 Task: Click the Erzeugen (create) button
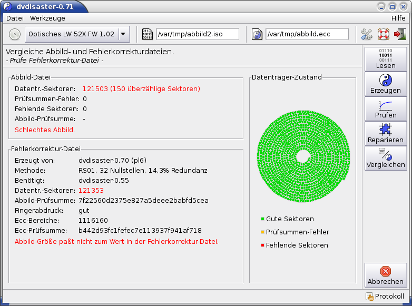coord(386,84)
